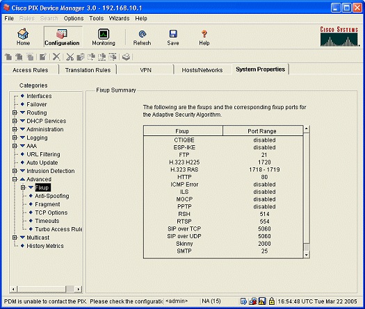365x309 pixels.
Task: Click the CTIQBE row in the table
Action: click(223, 140)
